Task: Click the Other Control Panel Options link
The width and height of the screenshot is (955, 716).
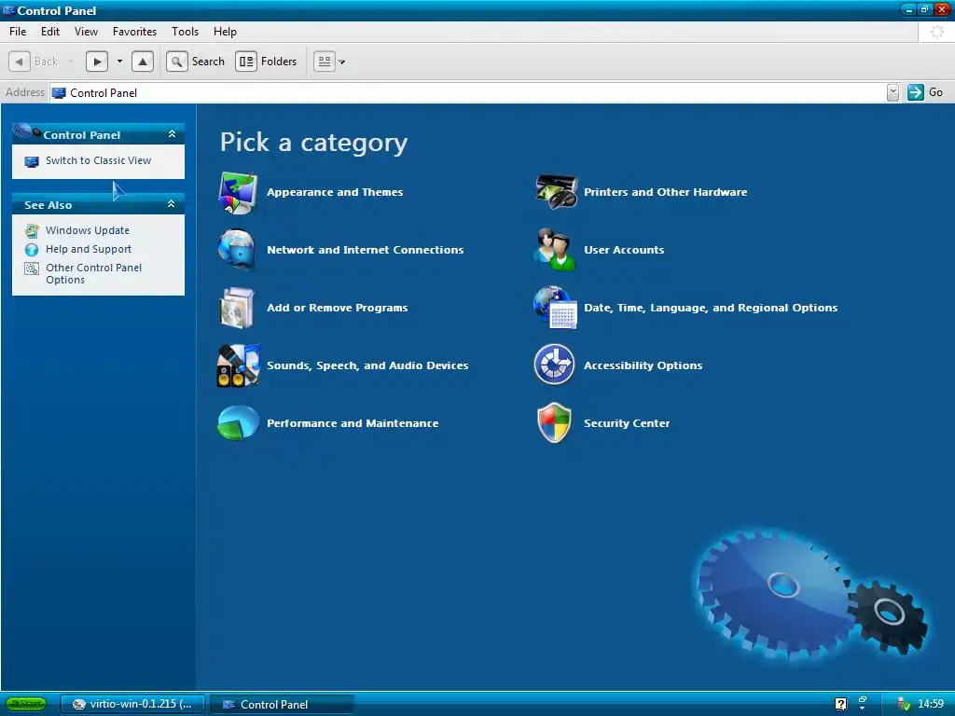Action: click(94, 274)
